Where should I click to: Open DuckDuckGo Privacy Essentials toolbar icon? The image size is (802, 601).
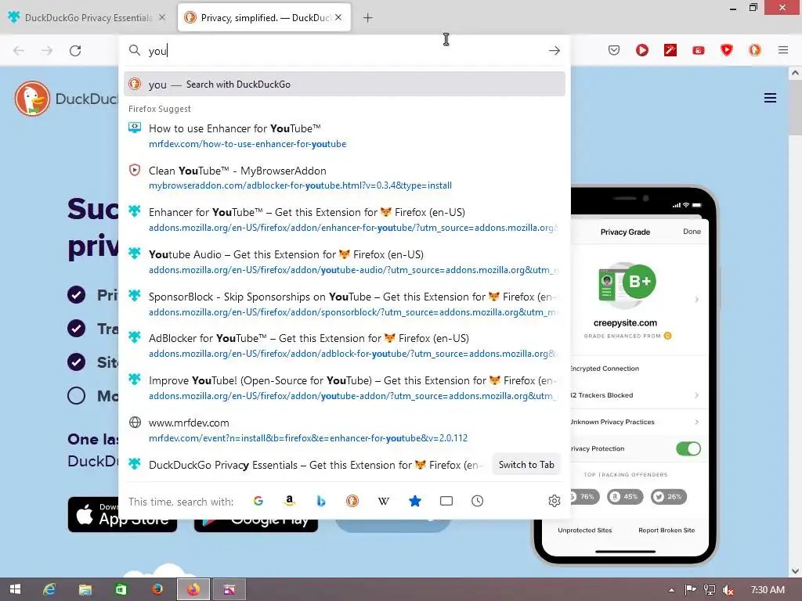point(754,50)
